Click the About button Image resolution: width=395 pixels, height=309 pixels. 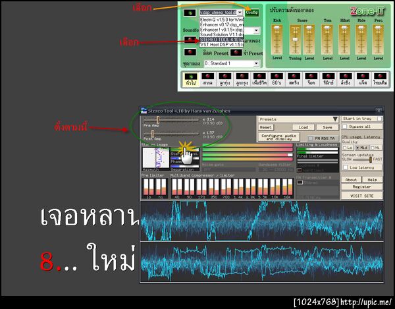click(x=351, y=180)
